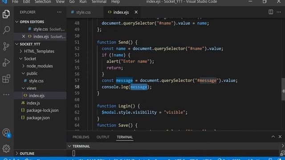
Task: Switch to the Problems panel tab
Action: (81, 137)
